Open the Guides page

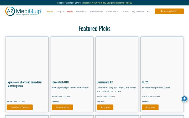[x=125, y=12]
